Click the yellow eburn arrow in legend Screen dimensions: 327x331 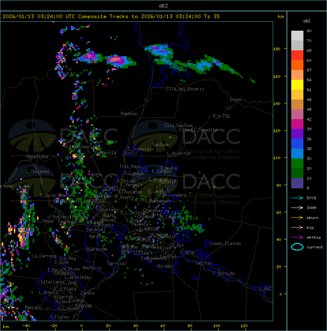coord(297,218)
